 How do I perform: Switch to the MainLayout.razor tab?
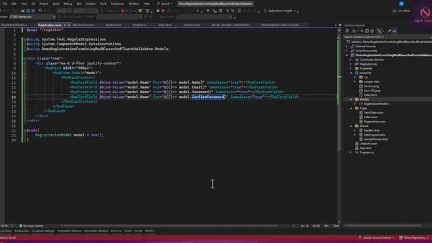coord(83,25)
